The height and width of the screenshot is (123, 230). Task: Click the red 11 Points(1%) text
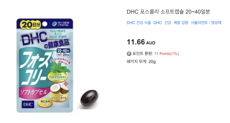(x=167, y=54)
